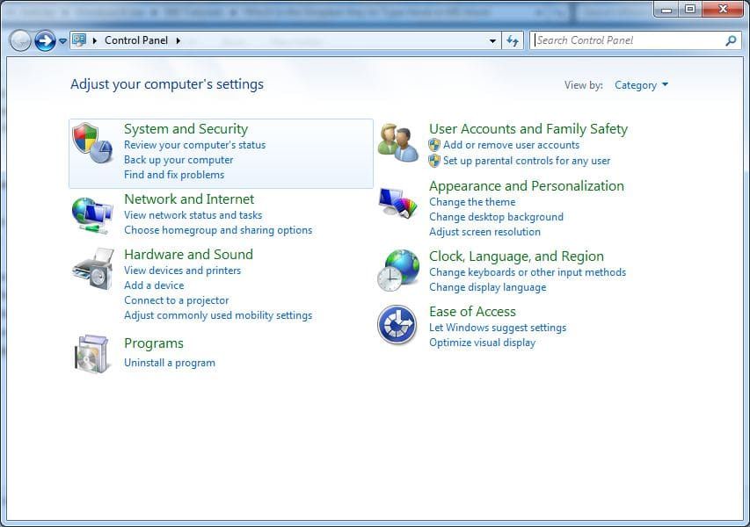Refresh the Control Panel view
Image resolution: width=750 pixels, height=527 pixels.
click(513, 40)
